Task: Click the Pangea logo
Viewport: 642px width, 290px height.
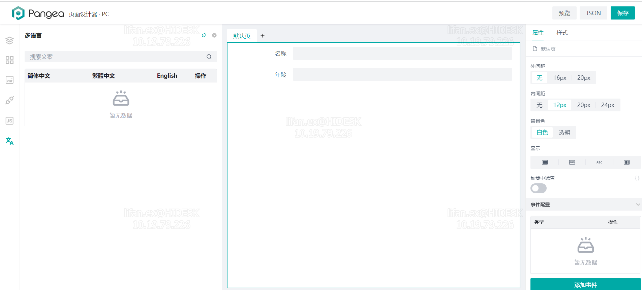Action: pos(38,13)
